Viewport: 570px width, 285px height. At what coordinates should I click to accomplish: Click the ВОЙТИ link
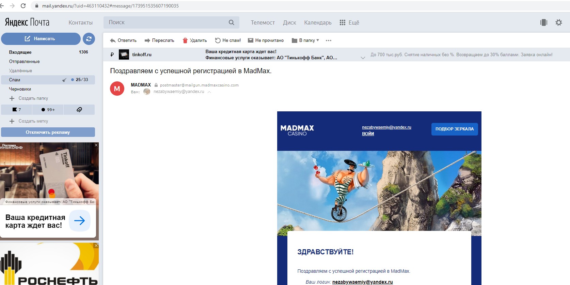368,134
